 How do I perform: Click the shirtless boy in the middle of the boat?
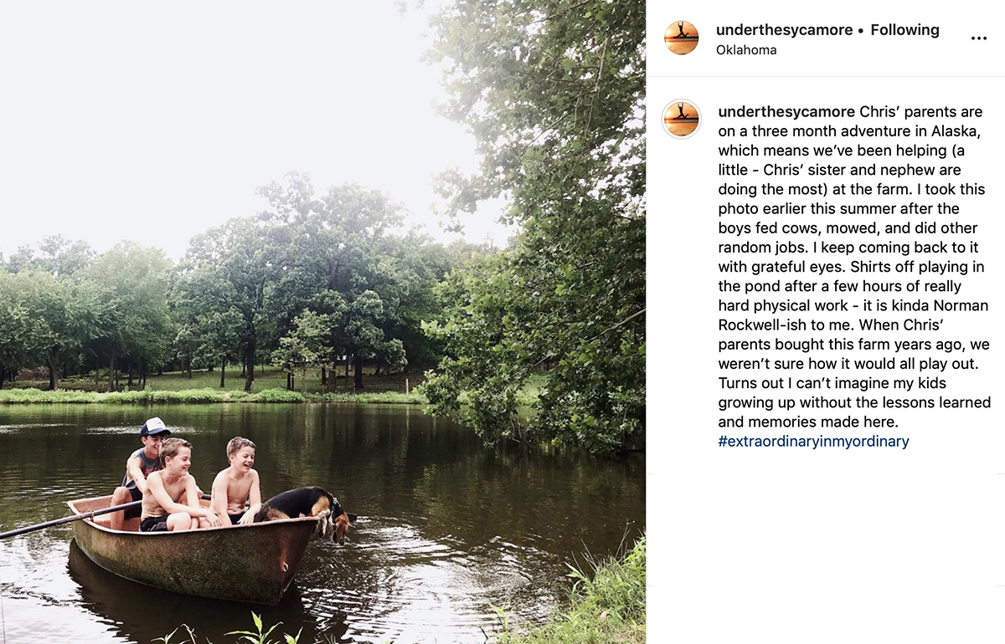pyautogui.click(x=172, y=485)
